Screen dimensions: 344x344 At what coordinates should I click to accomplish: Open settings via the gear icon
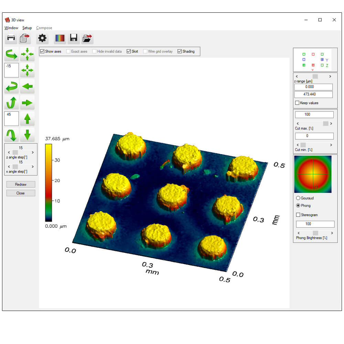pos(42,38)
